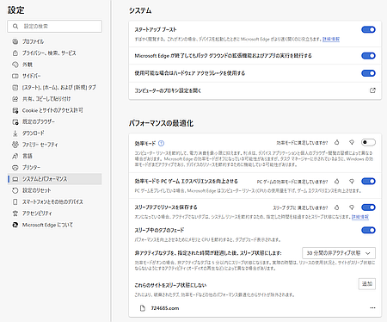This screenshot has width=387, height=322.
Task: Click the 外観 appearance icon
Action: pos(15,65)
